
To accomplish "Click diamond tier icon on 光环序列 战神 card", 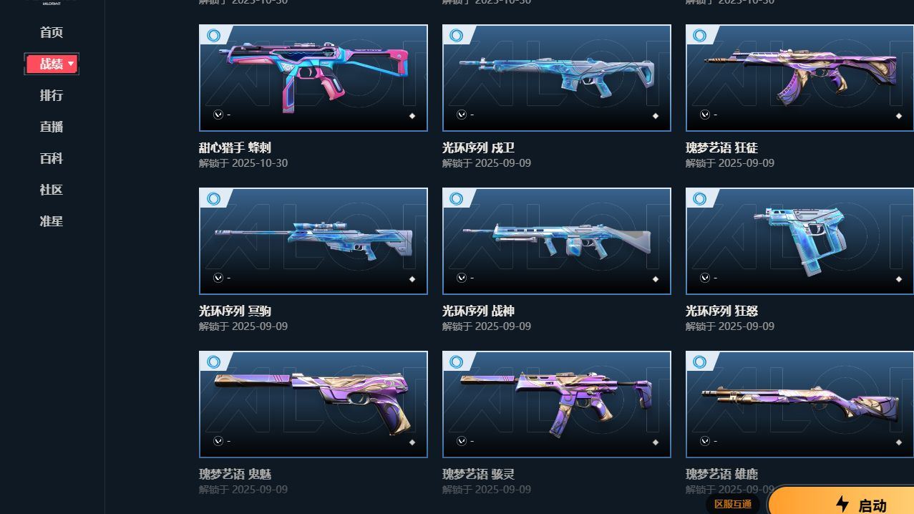I will (x=655, y=279).
